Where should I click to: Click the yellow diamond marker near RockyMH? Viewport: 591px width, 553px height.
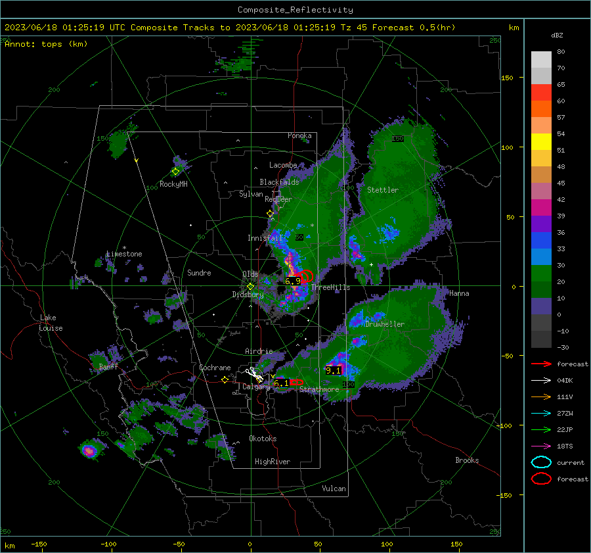click(x=175, y=172)
